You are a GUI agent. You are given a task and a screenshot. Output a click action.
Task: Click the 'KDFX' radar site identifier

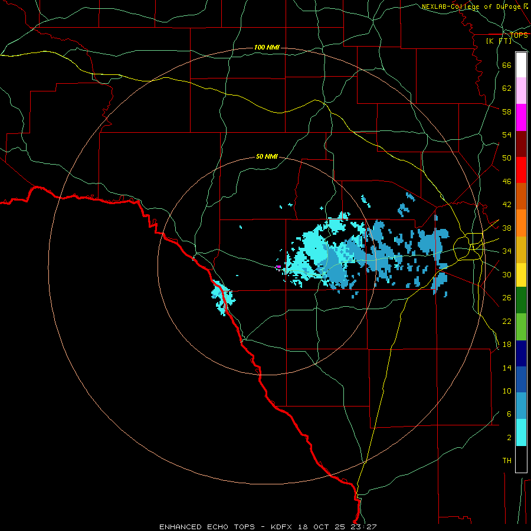(x=283, y=527)
